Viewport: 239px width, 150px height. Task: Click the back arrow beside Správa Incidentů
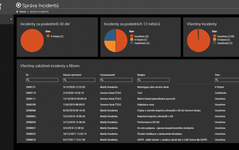(18, 5)
